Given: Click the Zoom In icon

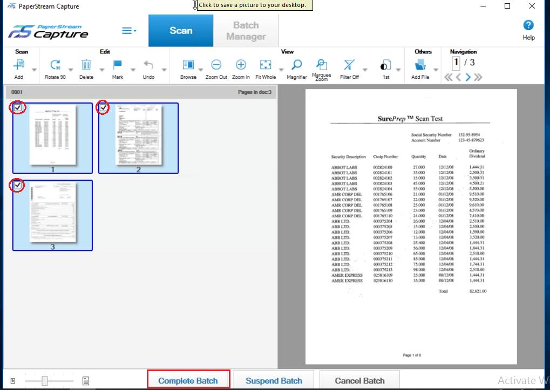Looking at the screenshot, I should click(241, 65).
